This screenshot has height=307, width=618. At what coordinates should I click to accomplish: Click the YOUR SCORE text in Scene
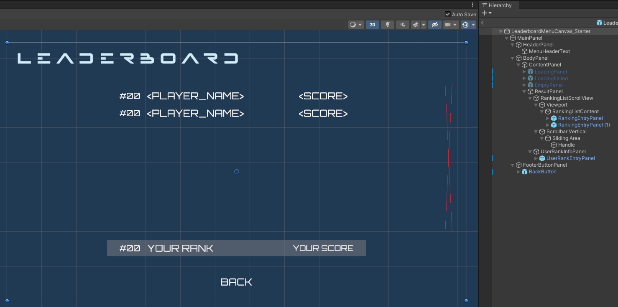click(x=323, y=248)
